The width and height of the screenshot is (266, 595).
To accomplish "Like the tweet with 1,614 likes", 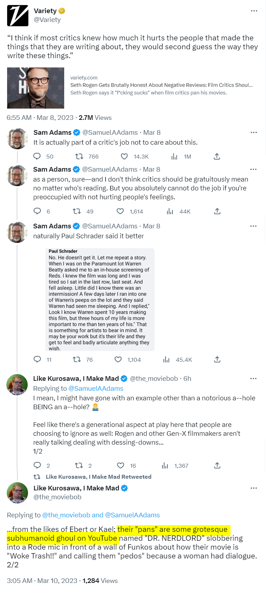I will pos(120,211).
